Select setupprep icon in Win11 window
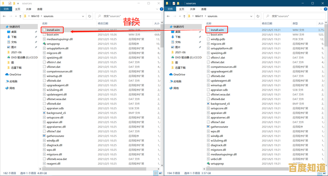 pyautogui.click(x=208, y=163)
